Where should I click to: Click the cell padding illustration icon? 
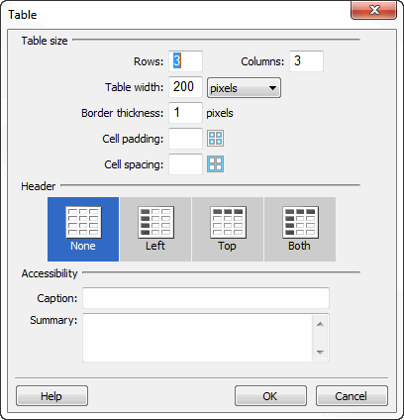(215, 139)
